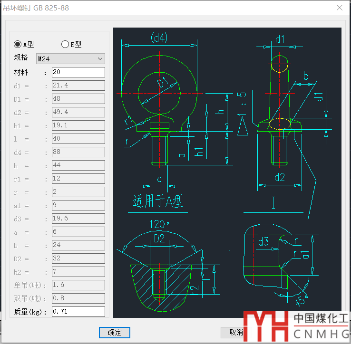Click the d4 value field showing 88
Screen dimensions: 351x344
point(78,152)
